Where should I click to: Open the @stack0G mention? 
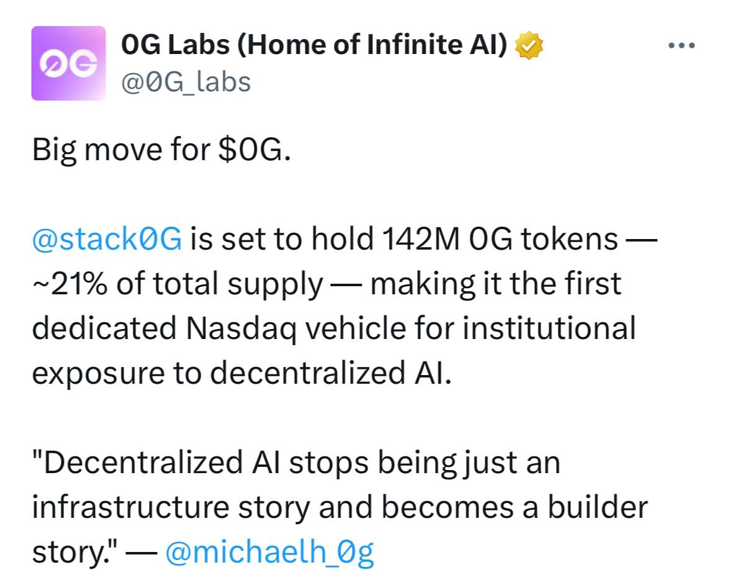[107, 239]
